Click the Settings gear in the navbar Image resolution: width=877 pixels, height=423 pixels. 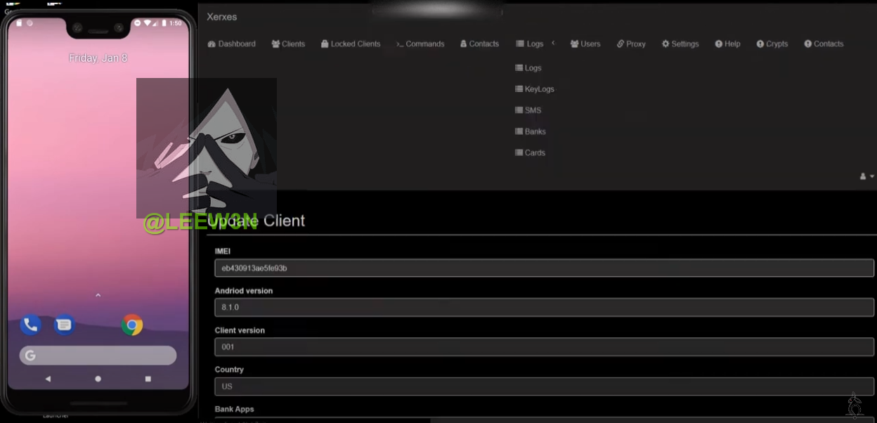(680, 44)
